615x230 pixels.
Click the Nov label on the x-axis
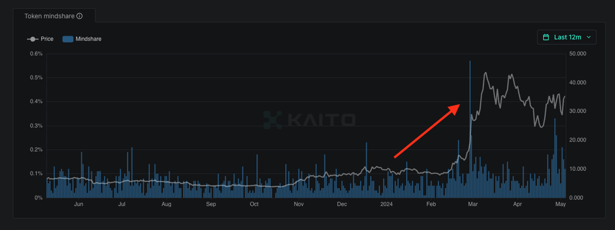point(299,204)
